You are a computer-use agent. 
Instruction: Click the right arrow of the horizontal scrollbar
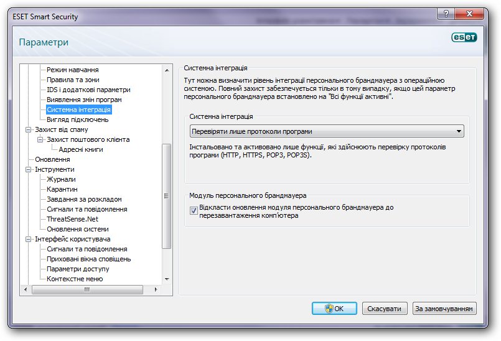coord(157,289)
